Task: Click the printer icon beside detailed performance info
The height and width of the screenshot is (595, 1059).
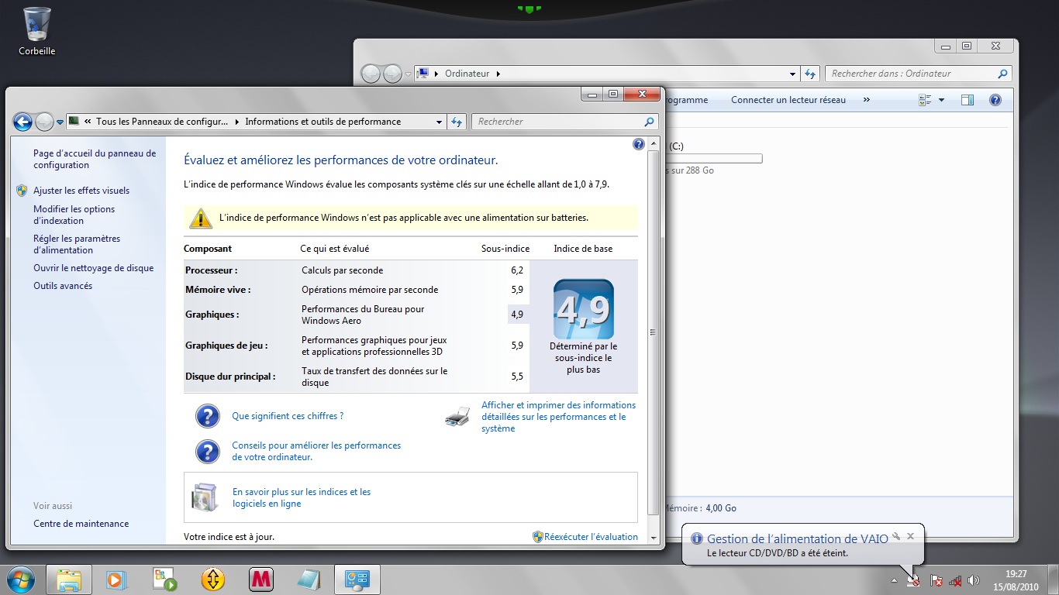Action: tap(457, 417)
